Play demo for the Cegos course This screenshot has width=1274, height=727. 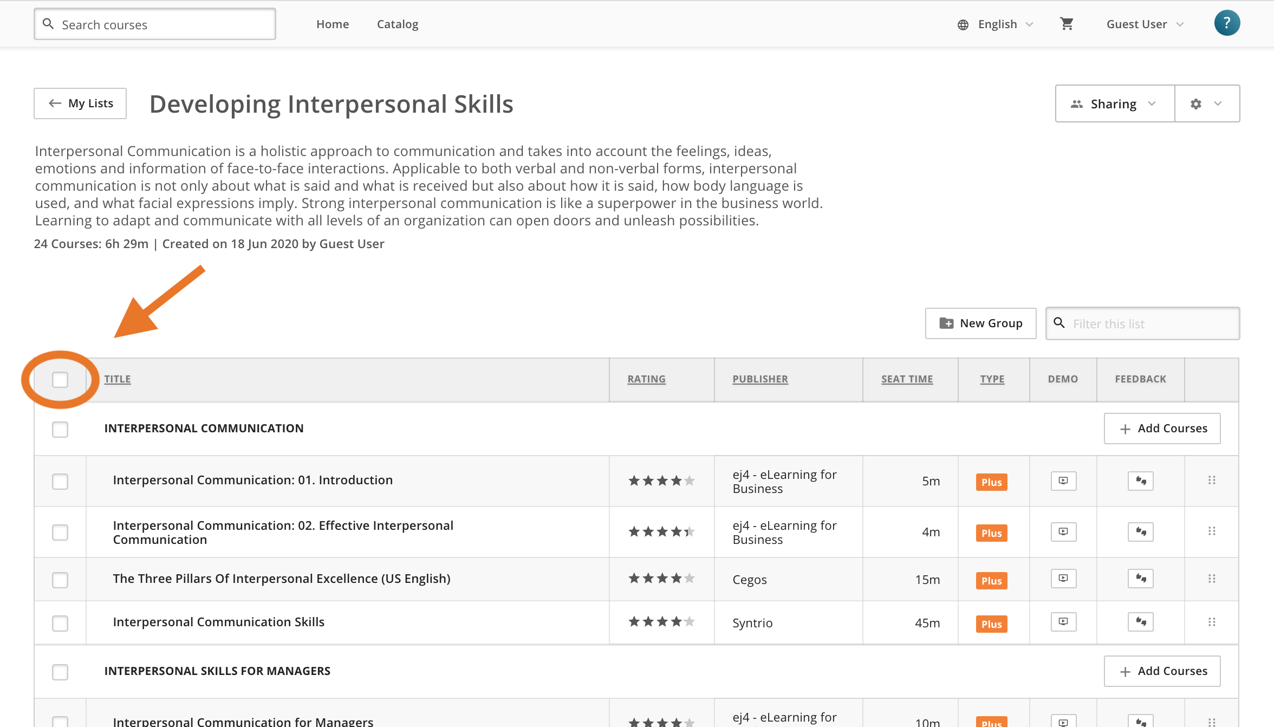point(1063,579)
